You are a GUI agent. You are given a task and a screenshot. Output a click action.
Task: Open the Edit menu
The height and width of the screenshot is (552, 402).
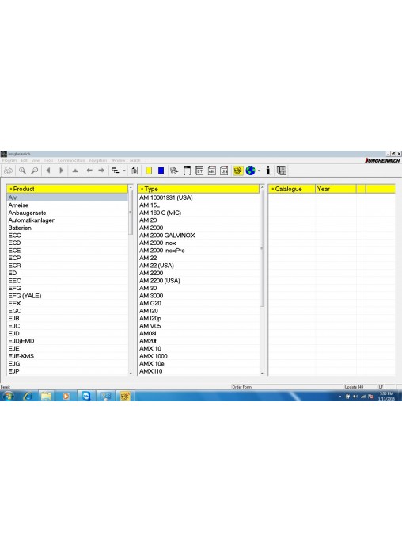[25, 160]
